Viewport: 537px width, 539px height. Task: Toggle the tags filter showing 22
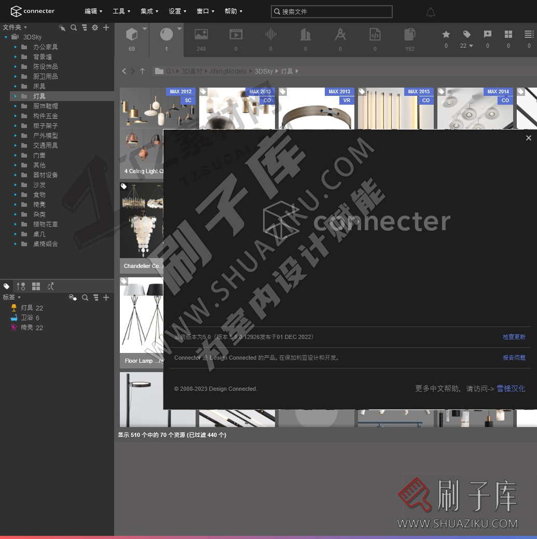point(466,35)
